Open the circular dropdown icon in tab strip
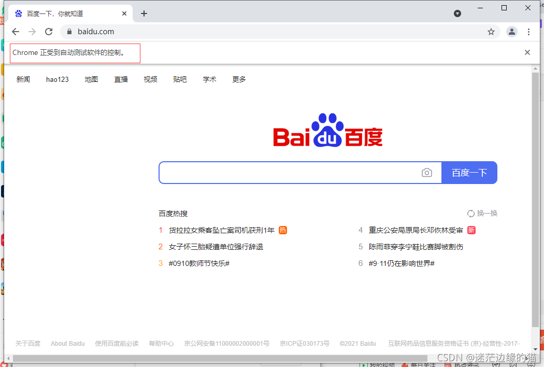Screen dimensions: 544x367 click(457, 13)
